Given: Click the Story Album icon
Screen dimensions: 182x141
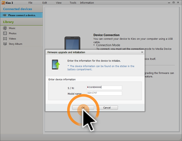Looking at the screenshot, I should (x=5, y=44).
